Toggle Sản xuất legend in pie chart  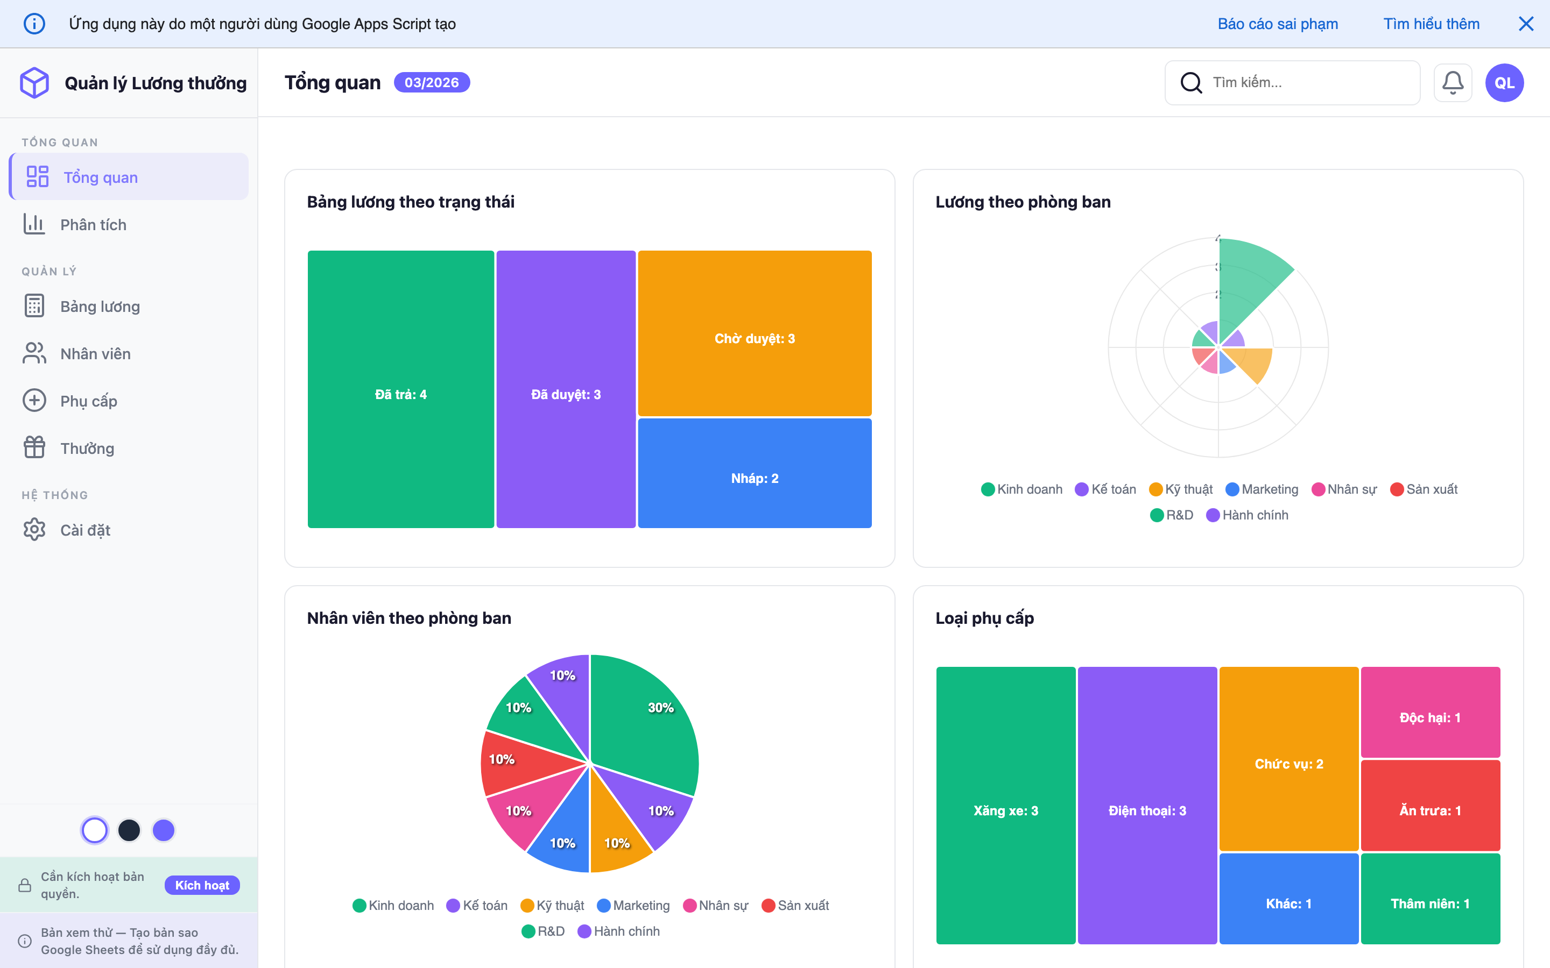click(x=795, y=905)
